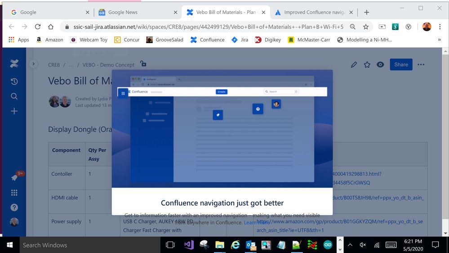Open the Windows Start menu

tap(10, 245)
